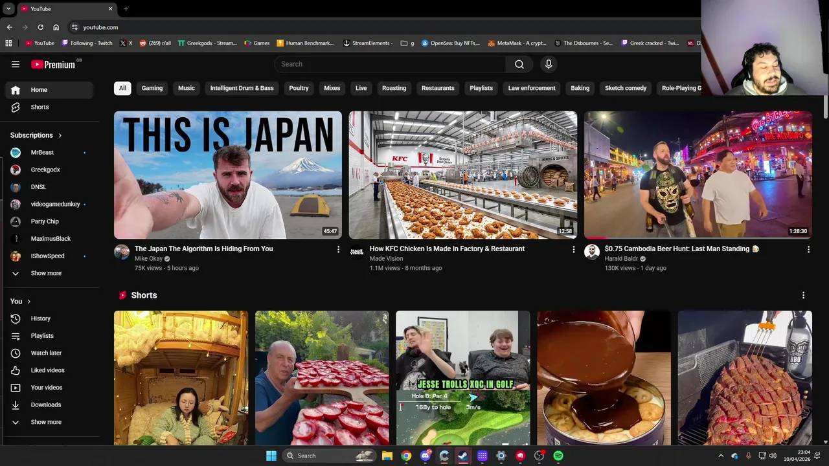Select the Live filter chip
Viewport: 829px width, 466px height.
click(x=361, y=88)
